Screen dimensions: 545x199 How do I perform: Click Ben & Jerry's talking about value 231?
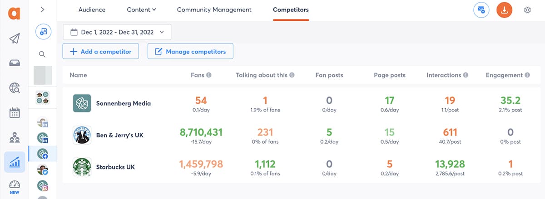pos(265,132)
